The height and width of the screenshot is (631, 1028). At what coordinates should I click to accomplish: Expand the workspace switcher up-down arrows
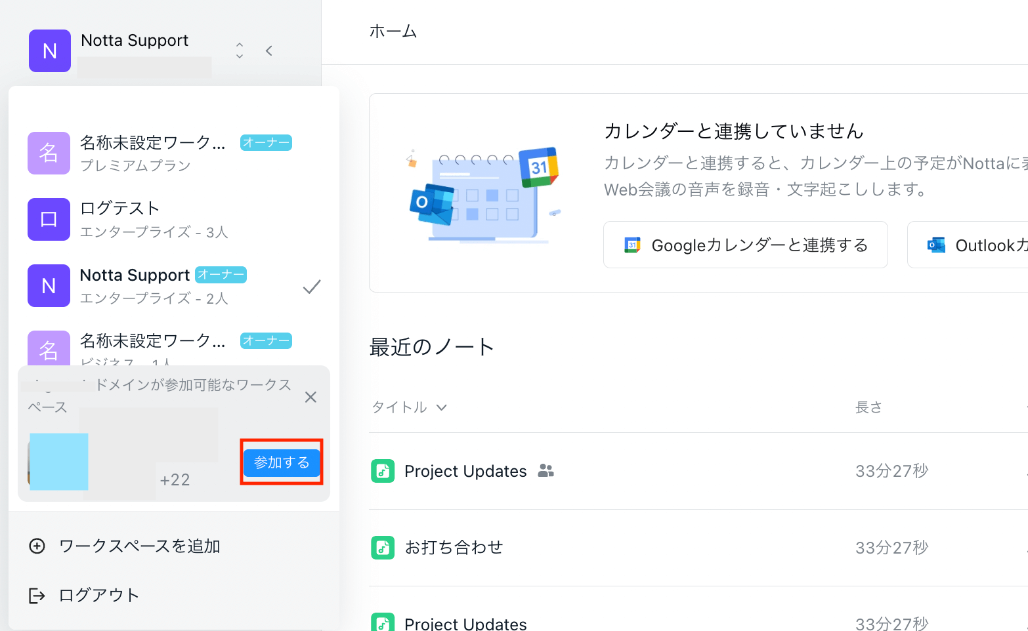(240, 51)
